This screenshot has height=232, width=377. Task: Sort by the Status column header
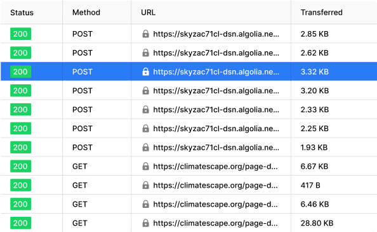22,13
